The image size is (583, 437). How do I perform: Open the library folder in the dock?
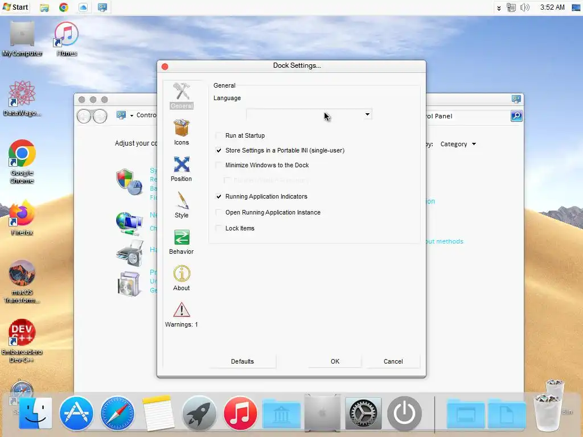coord(281,414)
